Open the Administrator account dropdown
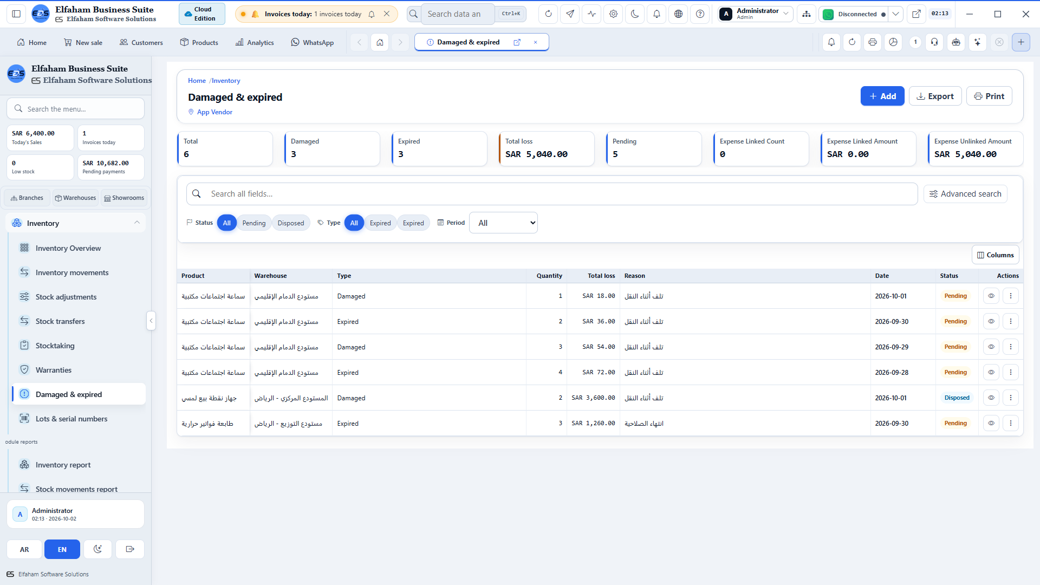Image resolution: width=1040 pixels, height=585 pixels. pos(756,14)
